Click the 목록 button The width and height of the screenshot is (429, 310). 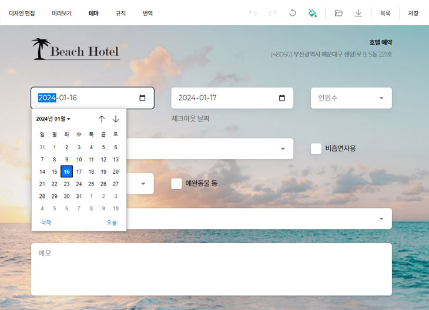pyautogui.click(x=386, y=13)
